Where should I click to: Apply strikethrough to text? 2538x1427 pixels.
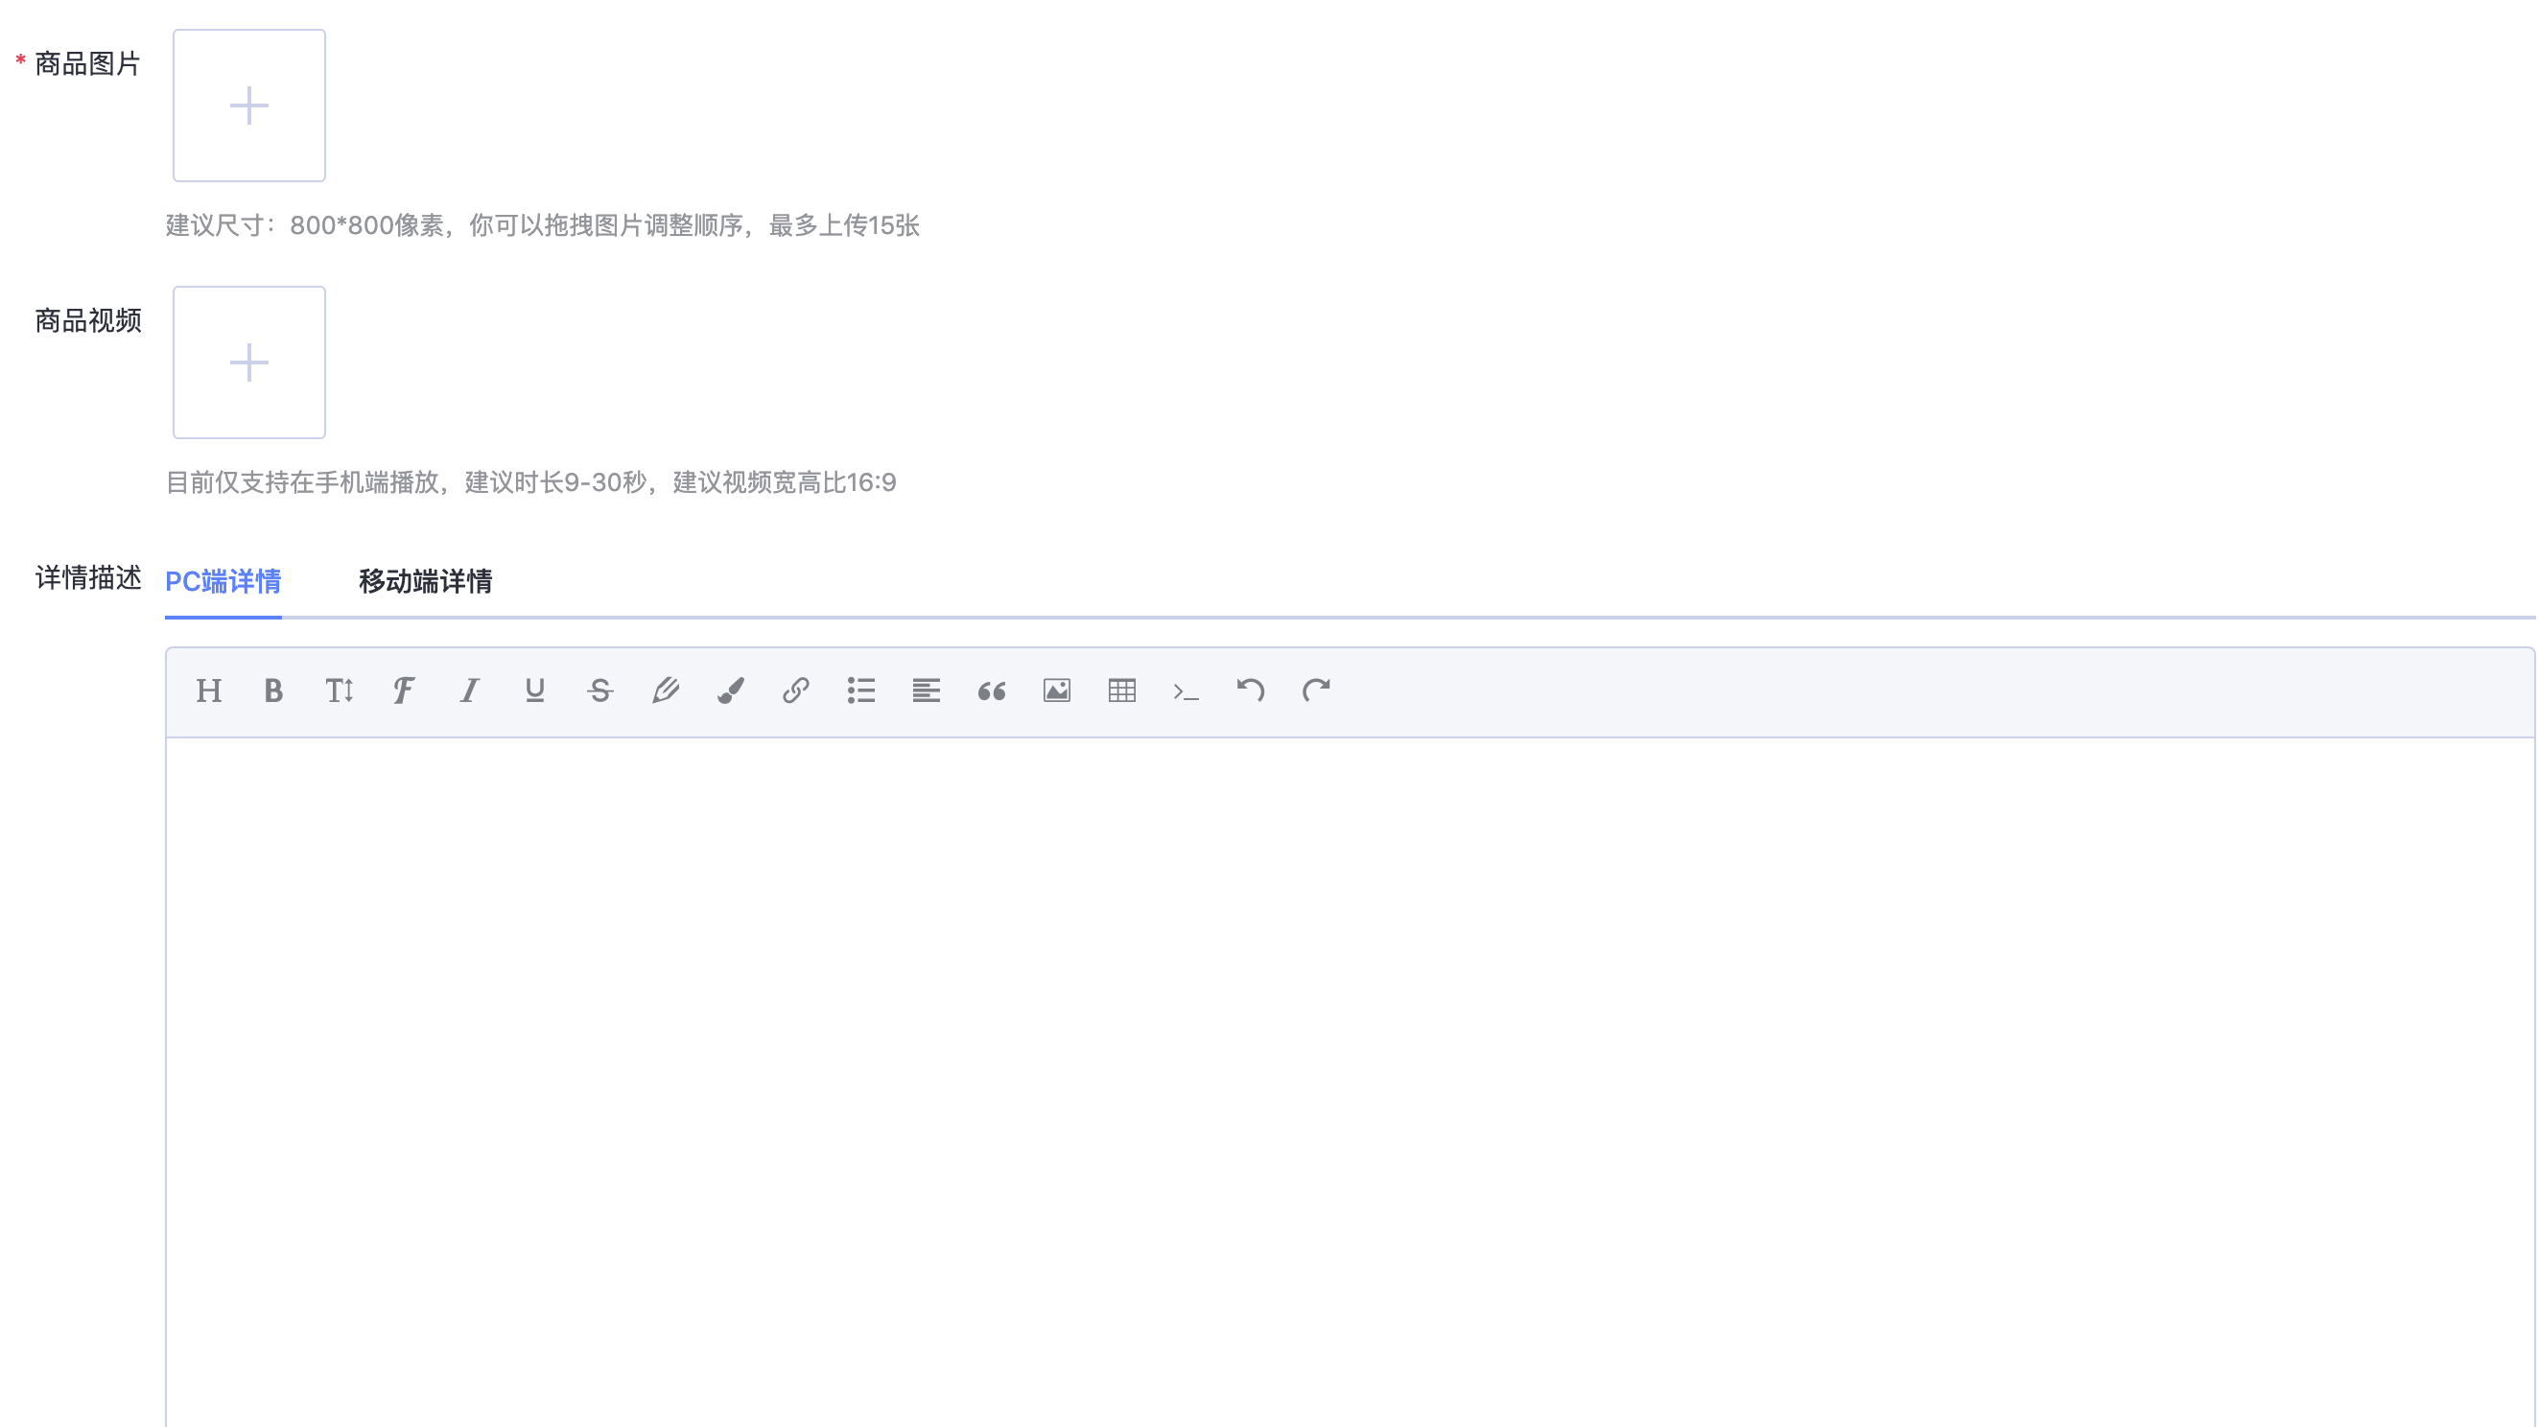click(x=599, y=690)
